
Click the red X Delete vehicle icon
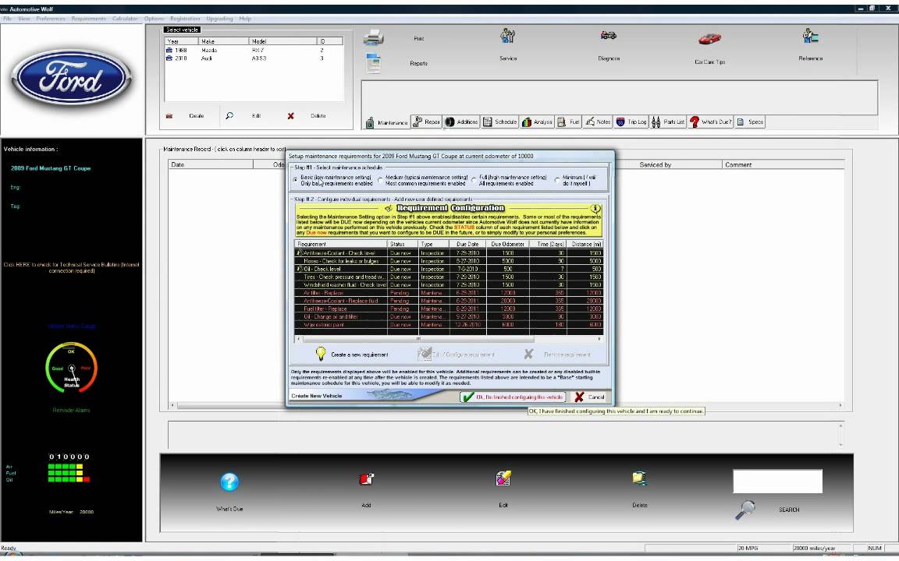(x=290, y=115)
